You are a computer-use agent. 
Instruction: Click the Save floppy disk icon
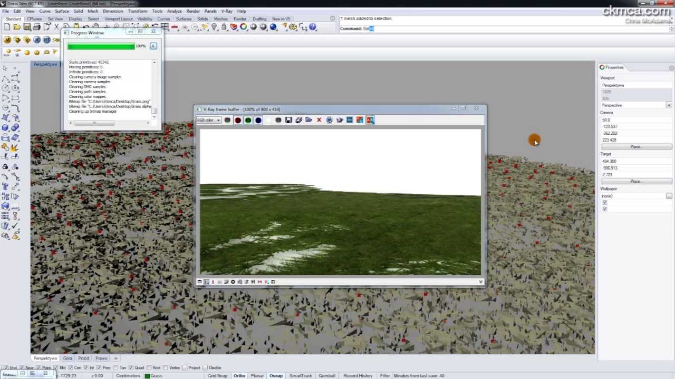pos(27,27)
